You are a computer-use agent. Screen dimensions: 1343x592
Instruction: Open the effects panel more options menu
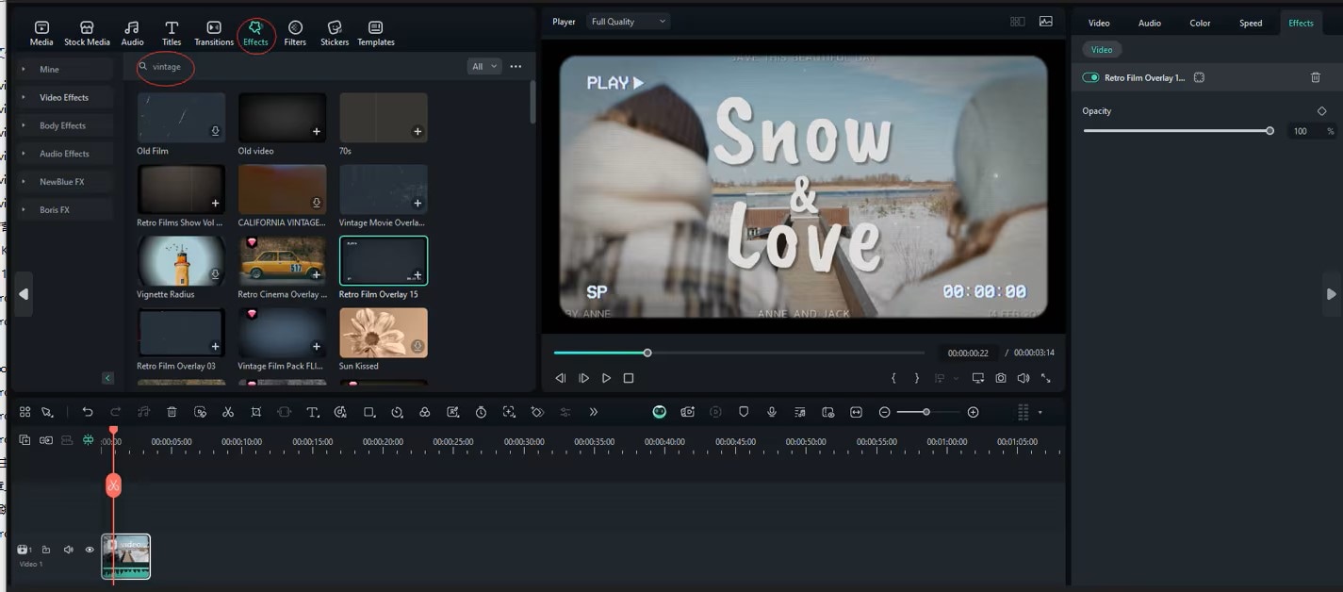516,67
